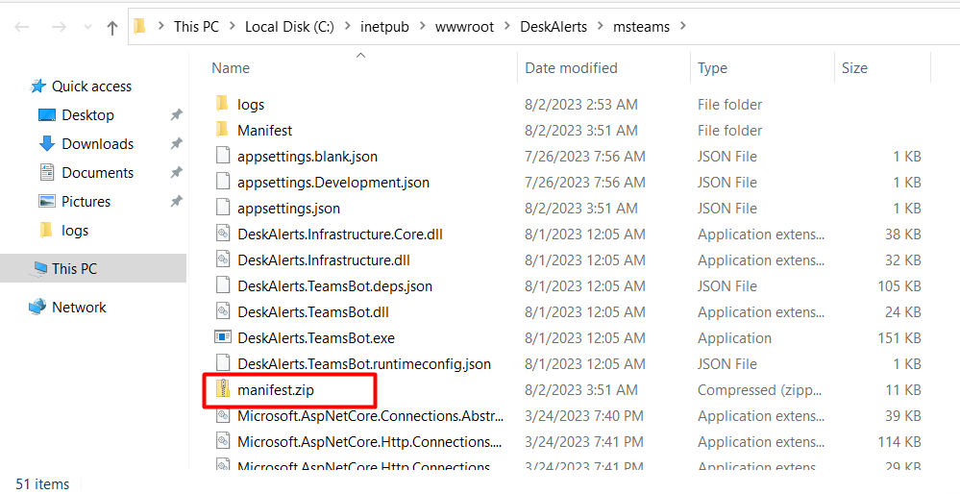Navigate to Local Disk (C:) breadcrumb
Viewport: 960px width, 494px height.
tap(289, 26)
